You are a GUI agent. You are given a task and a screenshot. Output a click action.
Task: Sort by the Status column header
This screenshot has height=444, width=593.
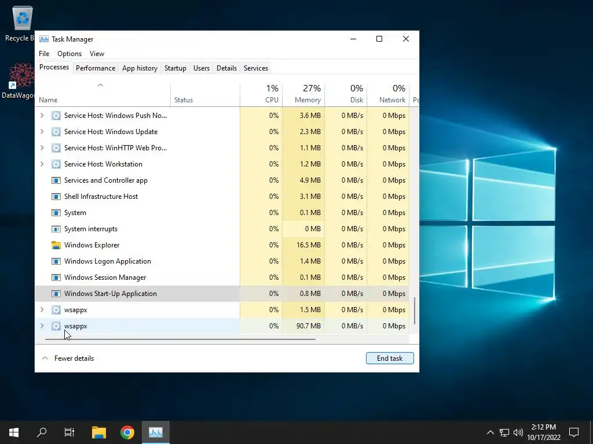[x=206, y=94]
